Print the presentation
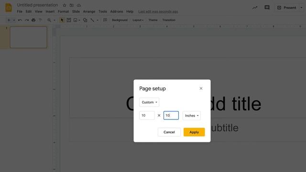 (x=33, y=20)
